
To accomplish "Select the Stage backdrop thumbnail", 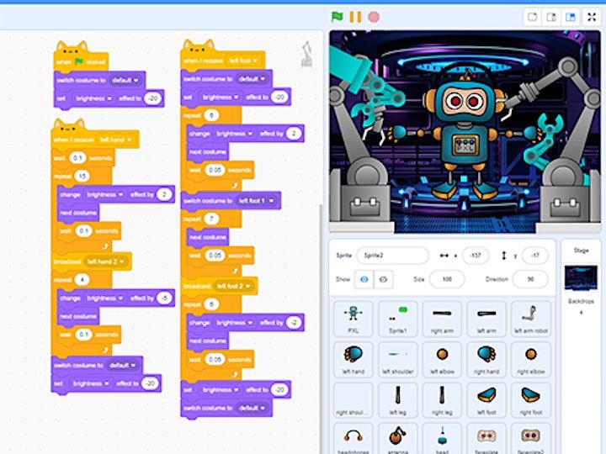I will click(x=581, y=277).
